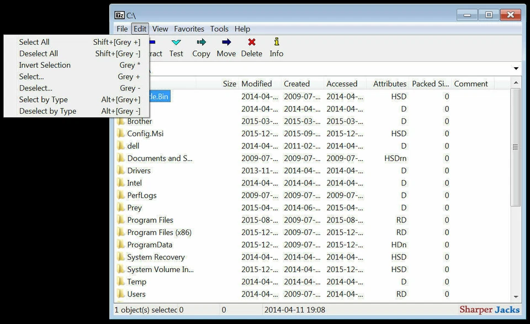Choose Invert Selection from the Edit menu
The height and width of the screenshot is (324, 530).
[45, 65]
